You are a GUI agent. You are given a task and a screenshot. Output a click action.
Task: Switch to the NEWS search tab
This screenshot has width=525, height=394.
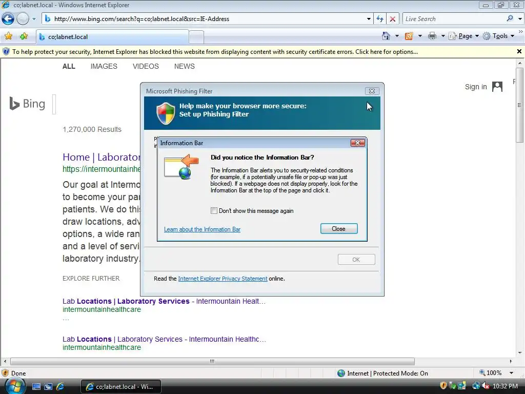[184, 66]
